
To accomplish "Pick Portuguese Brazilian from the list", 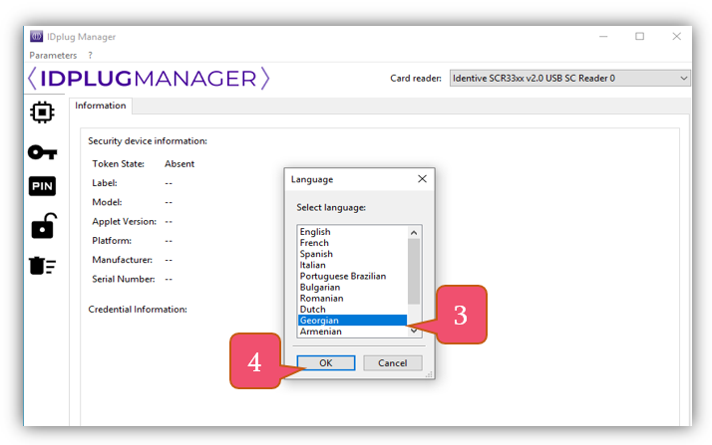I will [x=342, y=276].
